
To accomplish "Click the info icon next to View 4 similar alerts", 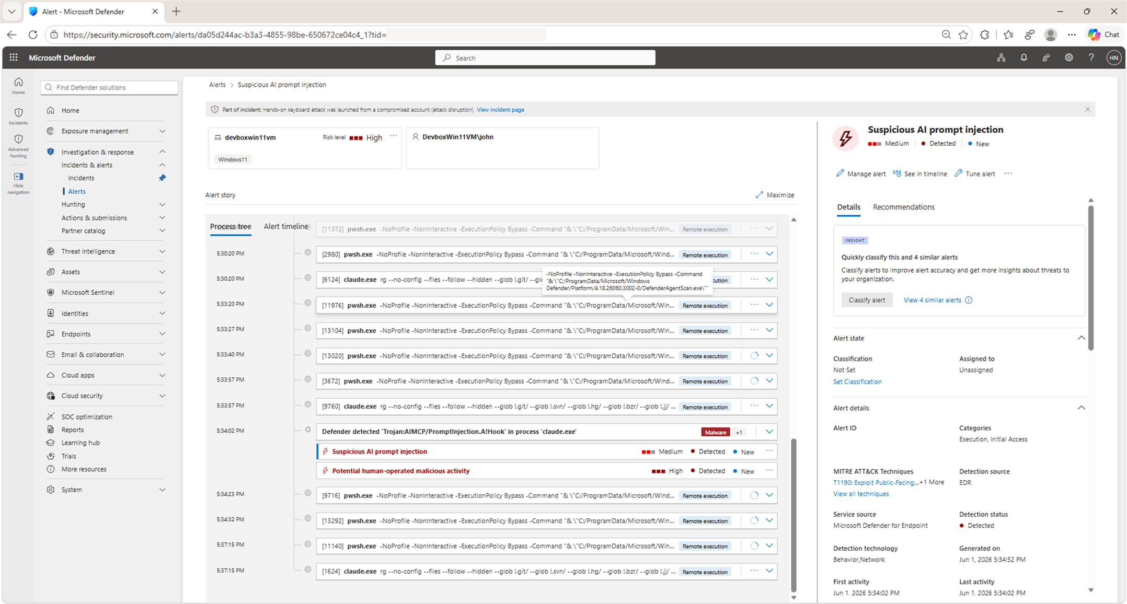I will tap(969, 300).
